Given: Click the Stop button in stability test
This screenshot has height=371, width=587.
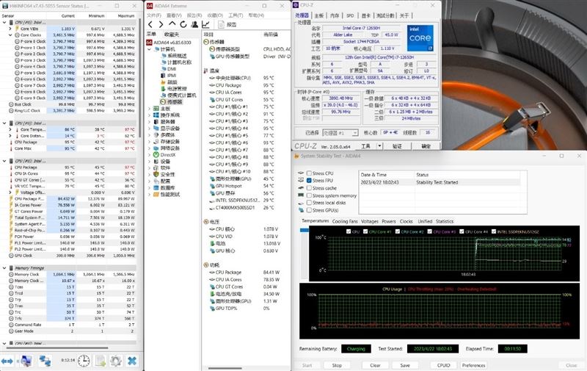Looking at the screenshot, I should (x=337, y=365).
